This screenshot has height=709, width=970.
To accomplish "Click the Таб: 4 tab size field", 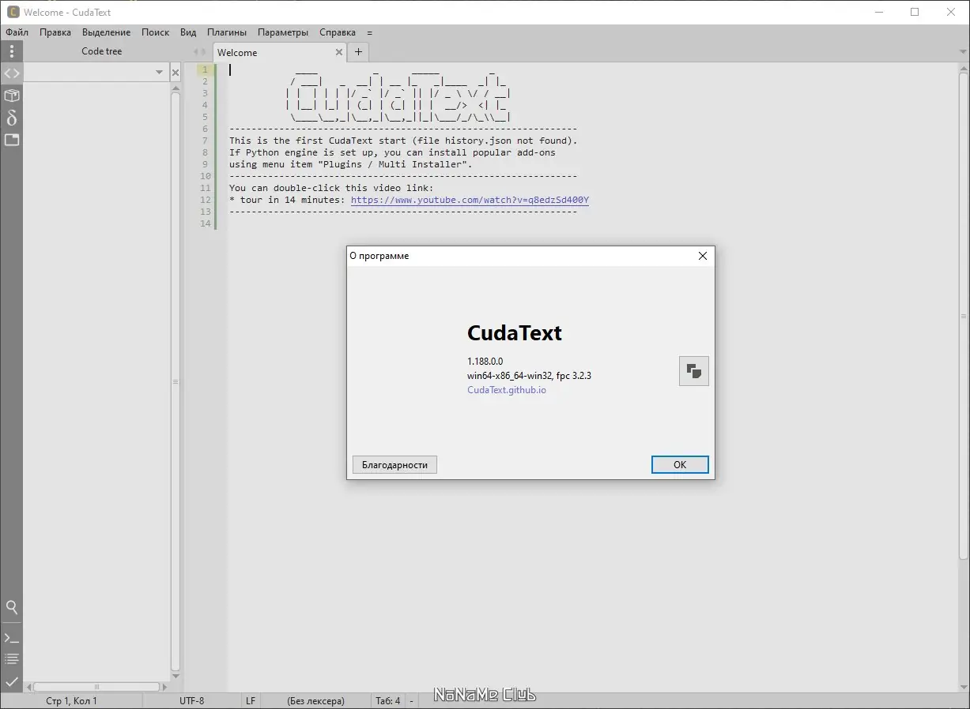I will 387,701.
